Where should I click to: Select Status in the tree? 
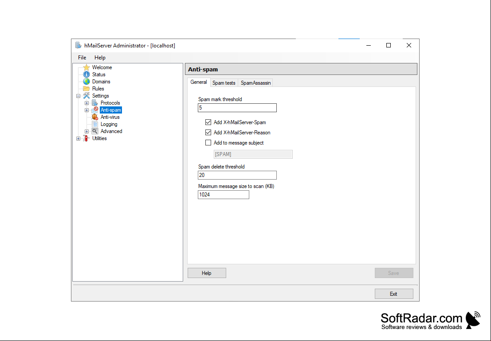tap(98, 74)
